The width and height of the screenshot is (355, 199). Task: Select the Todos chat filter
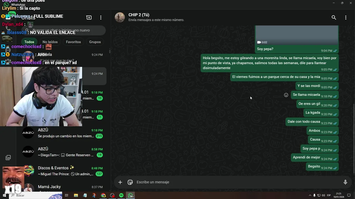pyautogui.click(x=29, y=42)
